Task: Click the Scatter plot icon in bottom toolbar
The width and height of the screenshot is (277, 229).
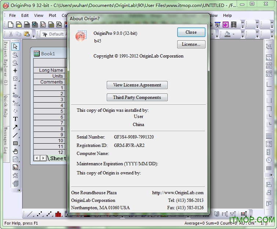Action: click(x=40, y=214)
